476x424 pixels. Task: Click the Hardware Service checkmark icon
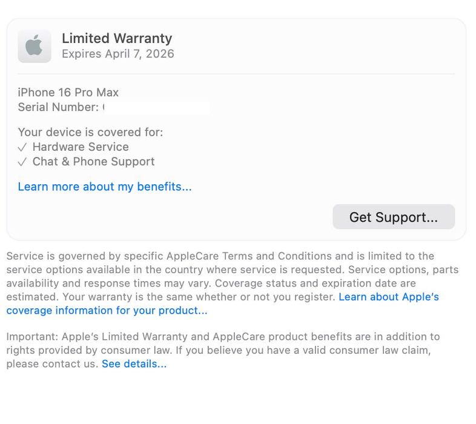pos(22,147)
